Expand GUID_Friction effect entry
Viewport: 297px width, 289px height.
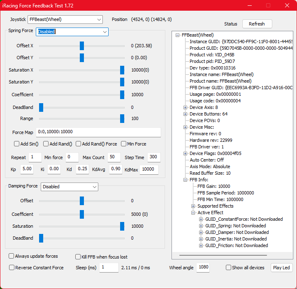[x=201, y=246]
